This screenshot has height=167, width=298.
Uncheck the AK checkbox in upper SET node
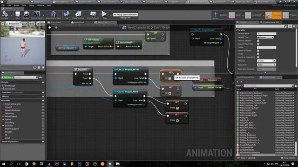pyautogui.click(x=169, y=78)
